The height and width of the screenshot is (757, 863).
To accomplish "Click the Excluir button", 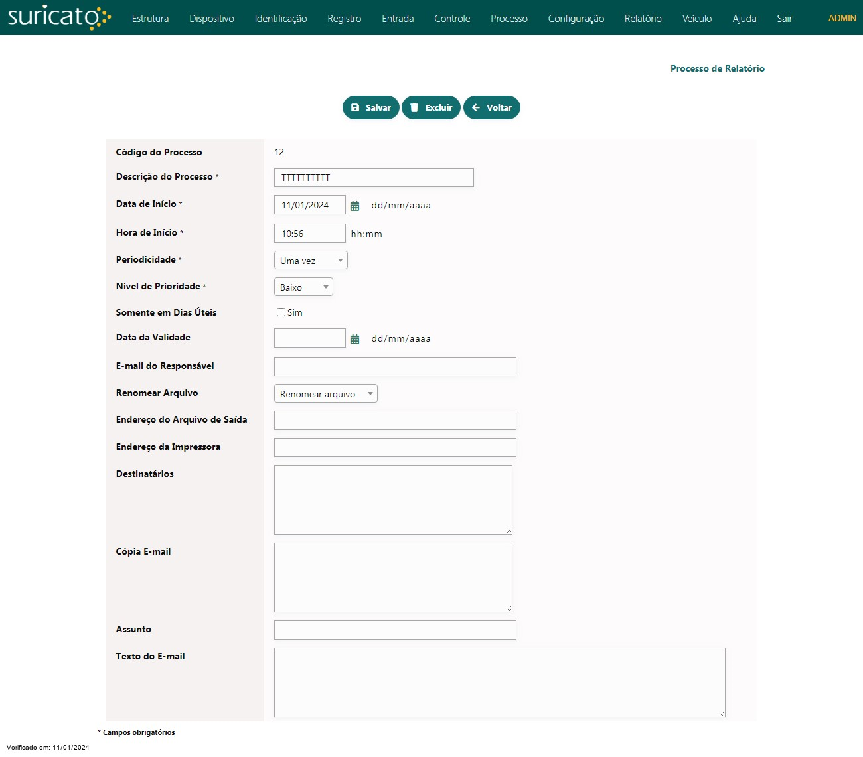I will (431, 107).
